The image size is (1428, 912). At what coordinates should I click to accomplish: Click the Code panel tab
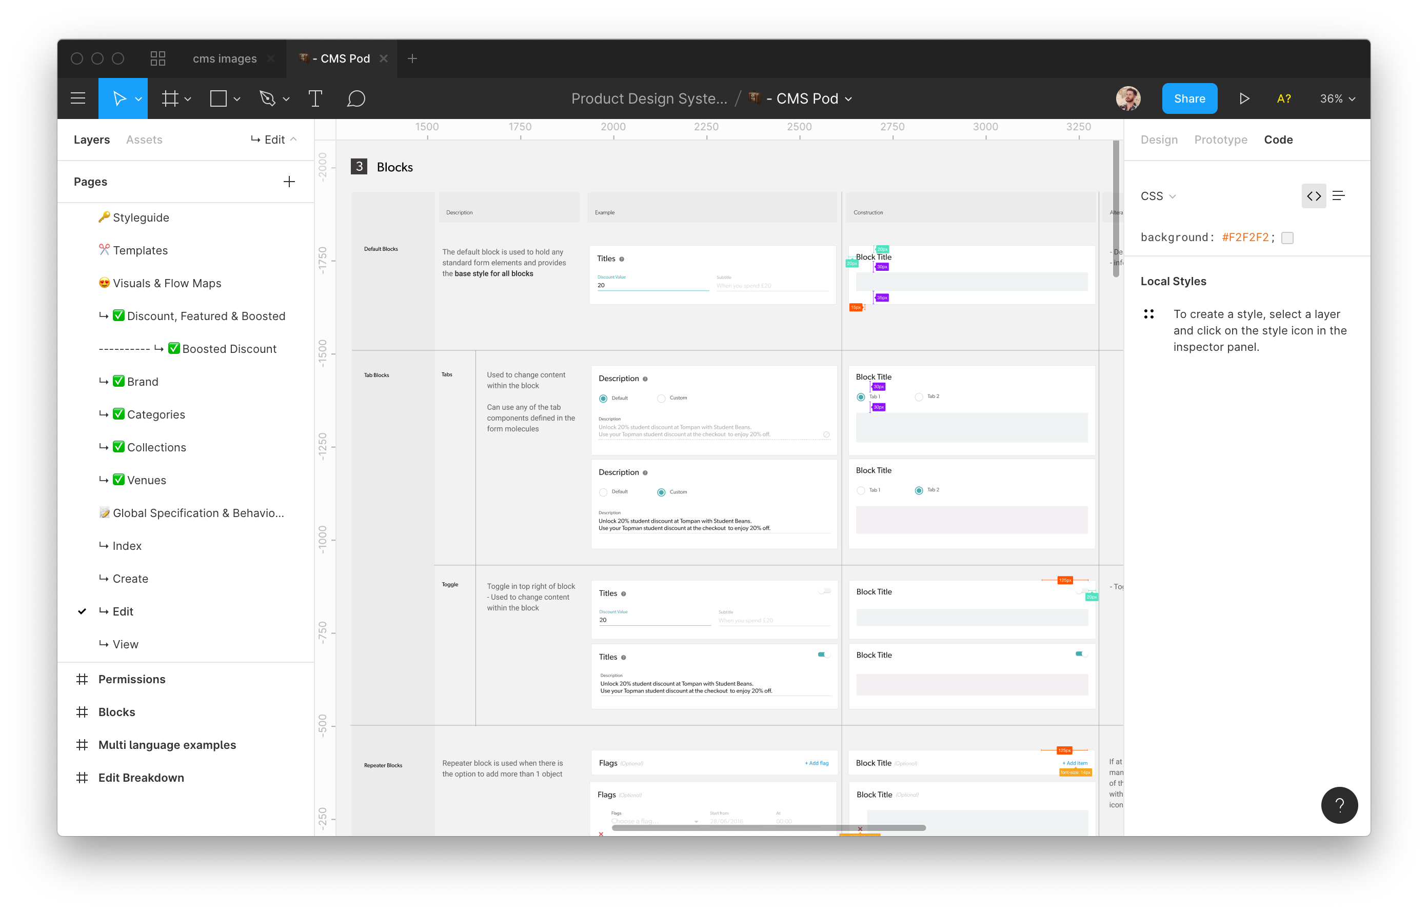tap(1278, 138)
